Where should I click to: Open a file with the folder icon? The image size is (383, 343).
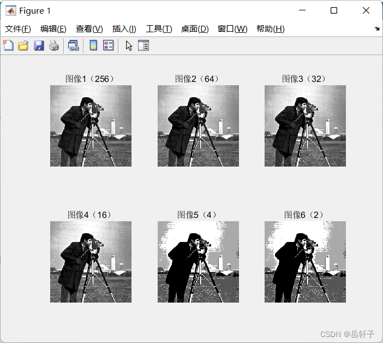coord(23,46)
